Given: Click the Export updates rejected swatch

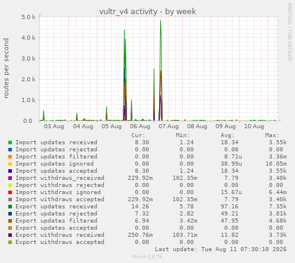Looking at the screenshot, I should coord(10,214).
